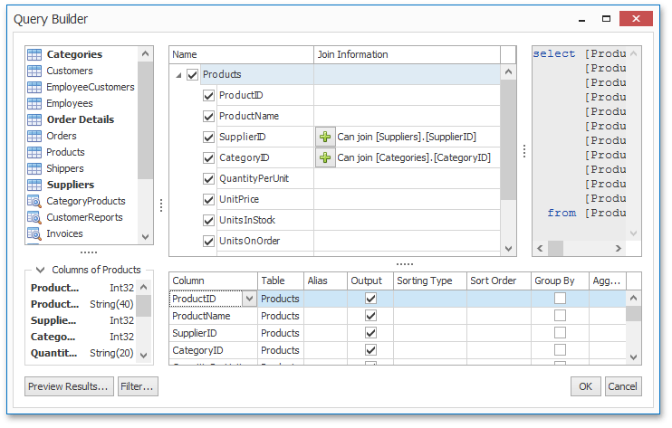The height and width of the screenshot is (428, 672).
Task: Click the select keyword in SQL preview
Action: (x=553, y=53)
